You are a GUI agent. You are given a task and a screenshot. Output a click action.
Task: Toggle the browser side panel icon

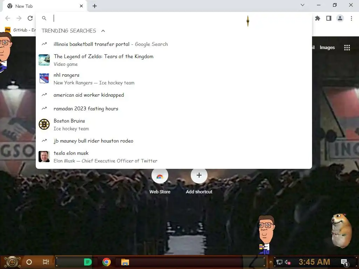329,18
